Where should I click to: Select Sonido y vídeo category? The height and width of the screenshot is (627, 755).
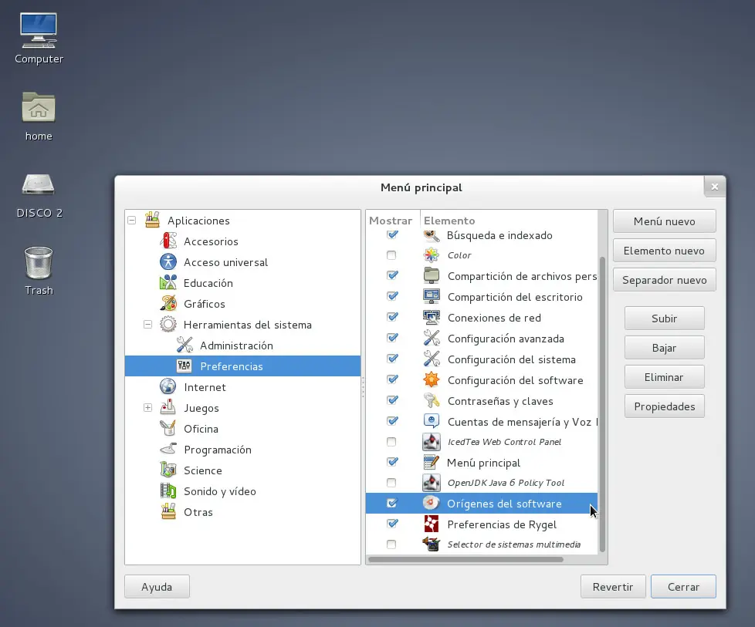219,491
